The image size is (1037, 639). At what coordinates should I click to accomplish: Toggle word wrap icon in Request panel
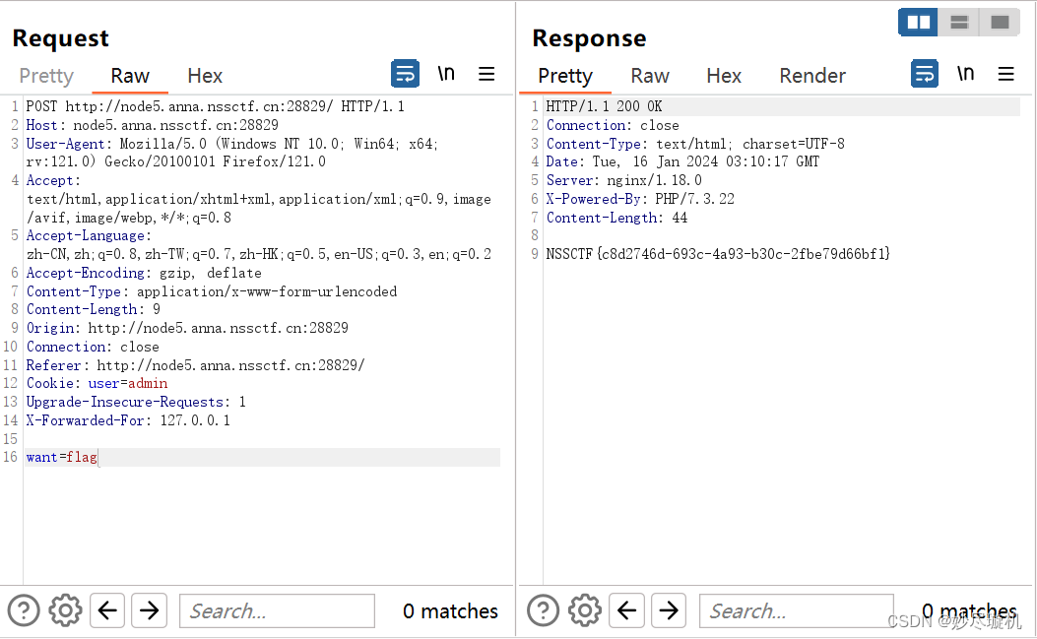(x=405, y=74)
